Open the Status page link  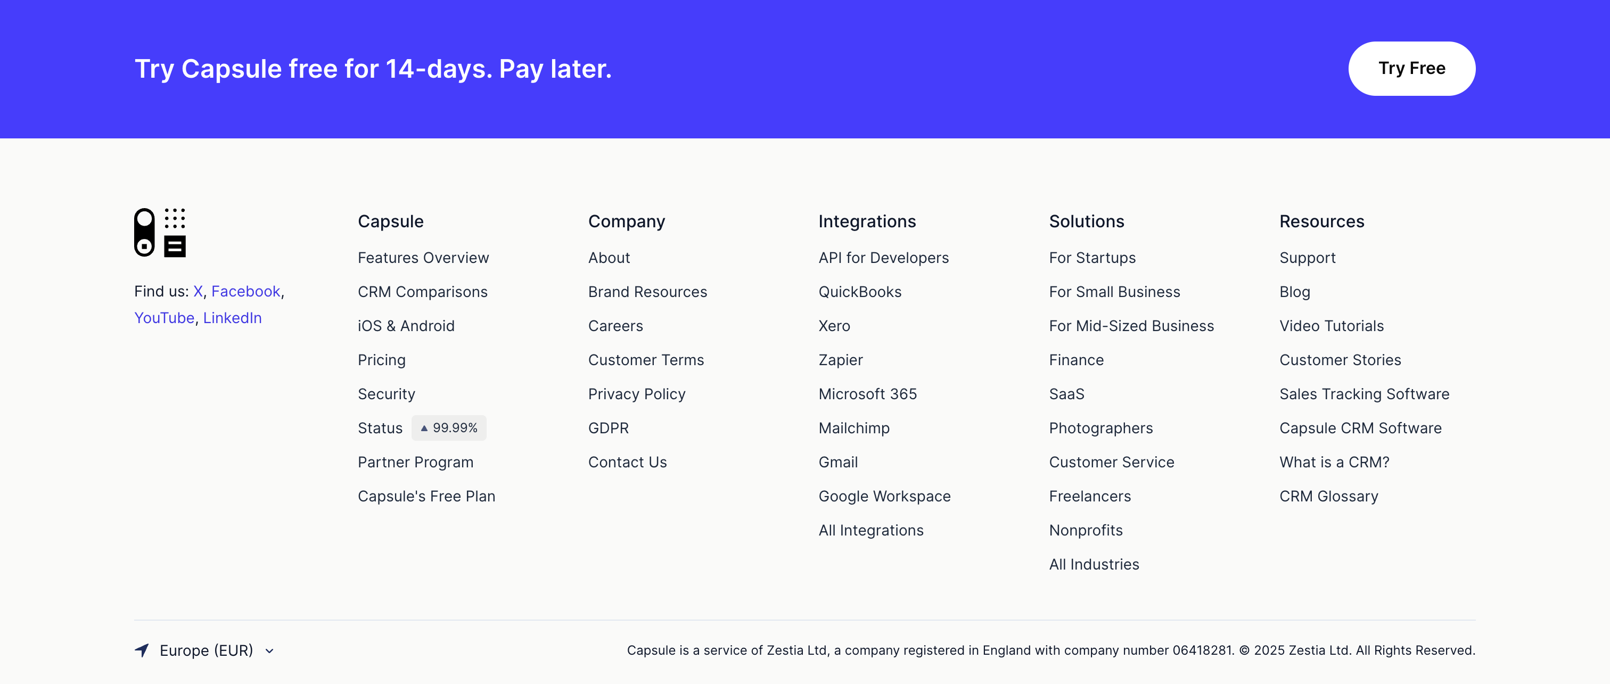(380, 428)
